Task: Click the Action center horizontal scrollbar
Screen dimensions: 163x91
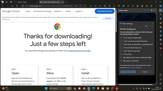Action: (136, 84)
